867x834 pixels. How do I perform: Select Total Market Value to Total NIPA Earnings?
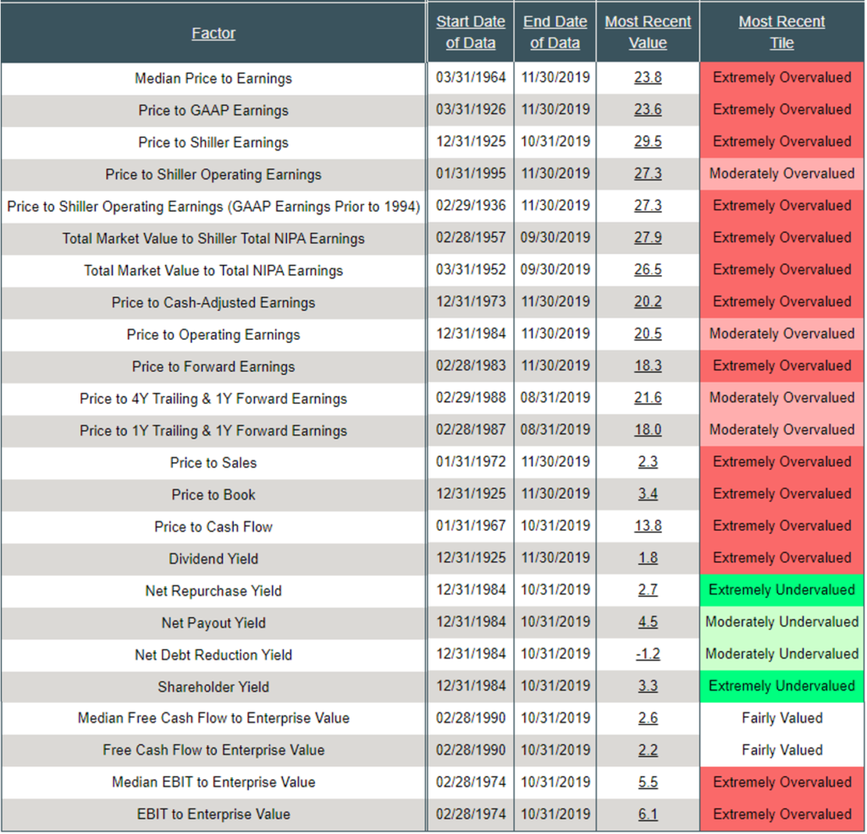[213, 271]
